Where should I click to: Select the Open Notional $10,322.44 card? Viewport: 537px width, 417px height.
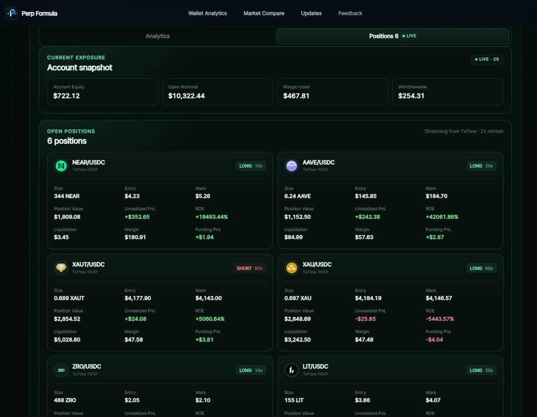[217, 92]
